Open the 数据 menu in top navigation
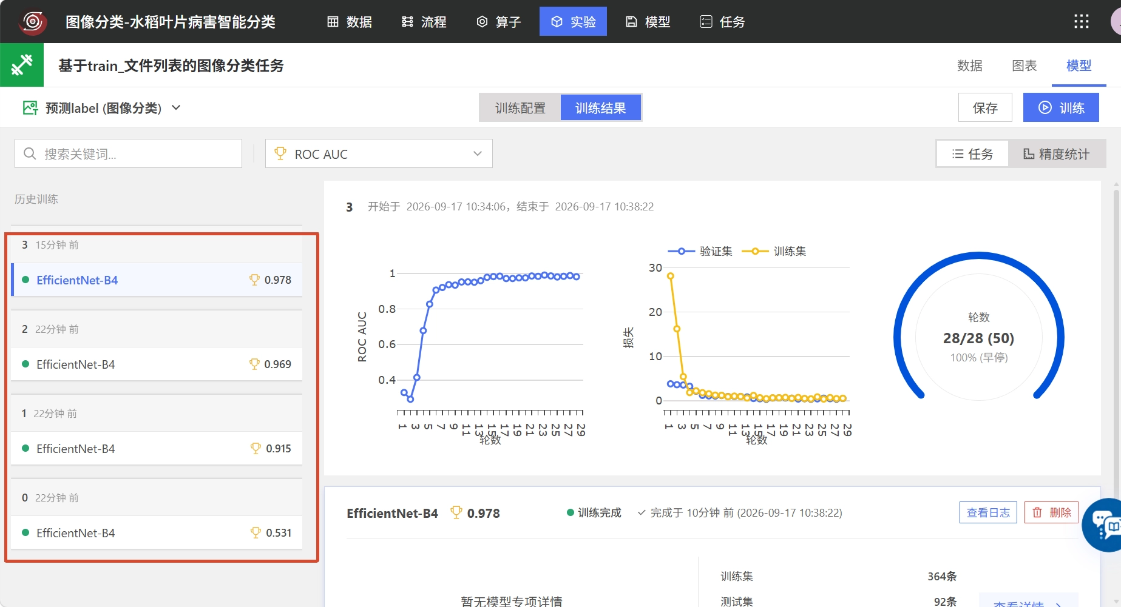 pyautogui.click(x=350, y=22)
